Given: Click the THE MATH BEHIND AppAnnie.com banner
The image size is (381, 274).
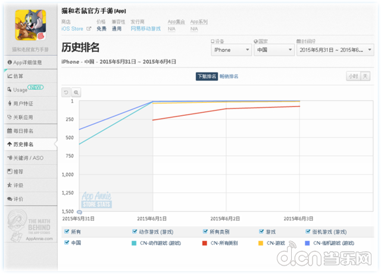Looking at the screenshot, I should click(30, 225).
